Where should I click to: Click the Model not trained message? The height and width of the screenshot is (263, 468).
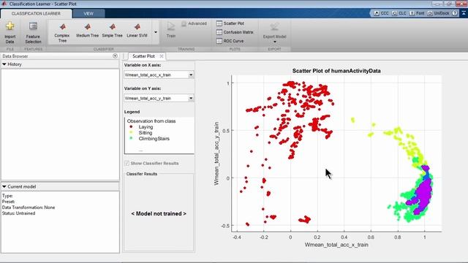coord(159,213)
